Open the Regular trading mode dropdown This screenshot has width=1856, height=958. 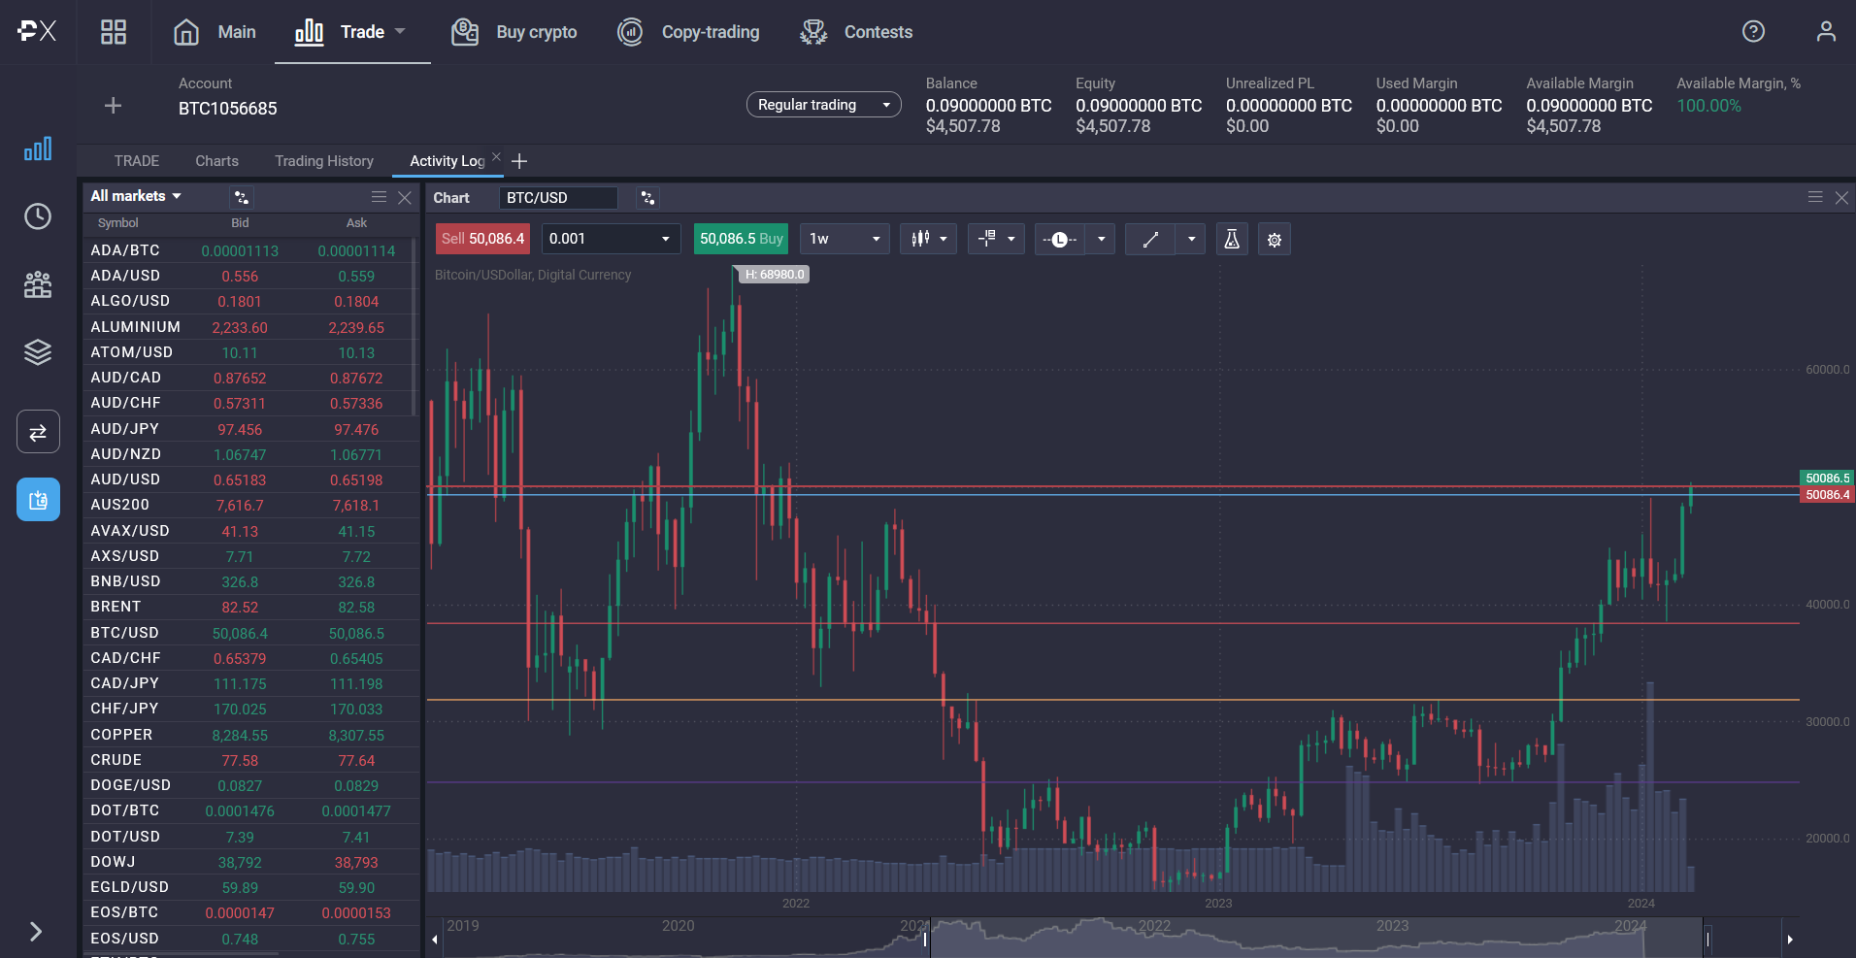coord(824,105)
